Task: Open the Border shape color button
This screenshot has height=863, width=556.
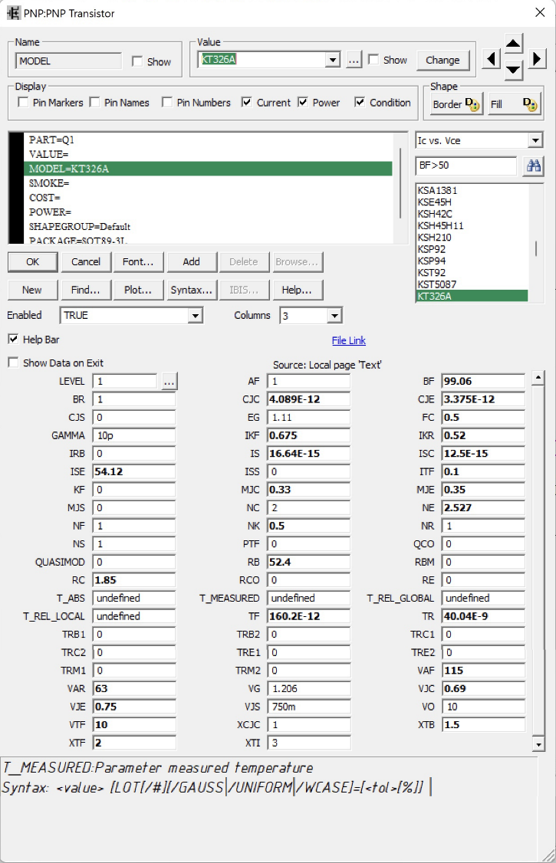Action: click(x=456, y=104)
